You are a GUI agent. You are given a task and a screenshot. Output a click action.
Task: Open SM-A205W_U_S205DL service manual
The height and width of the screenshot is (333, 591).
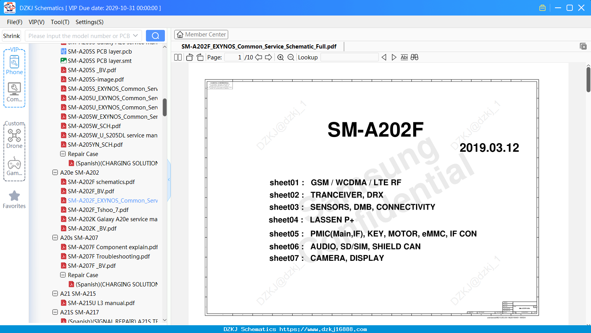pyautogui.click(x=109, y=135)
